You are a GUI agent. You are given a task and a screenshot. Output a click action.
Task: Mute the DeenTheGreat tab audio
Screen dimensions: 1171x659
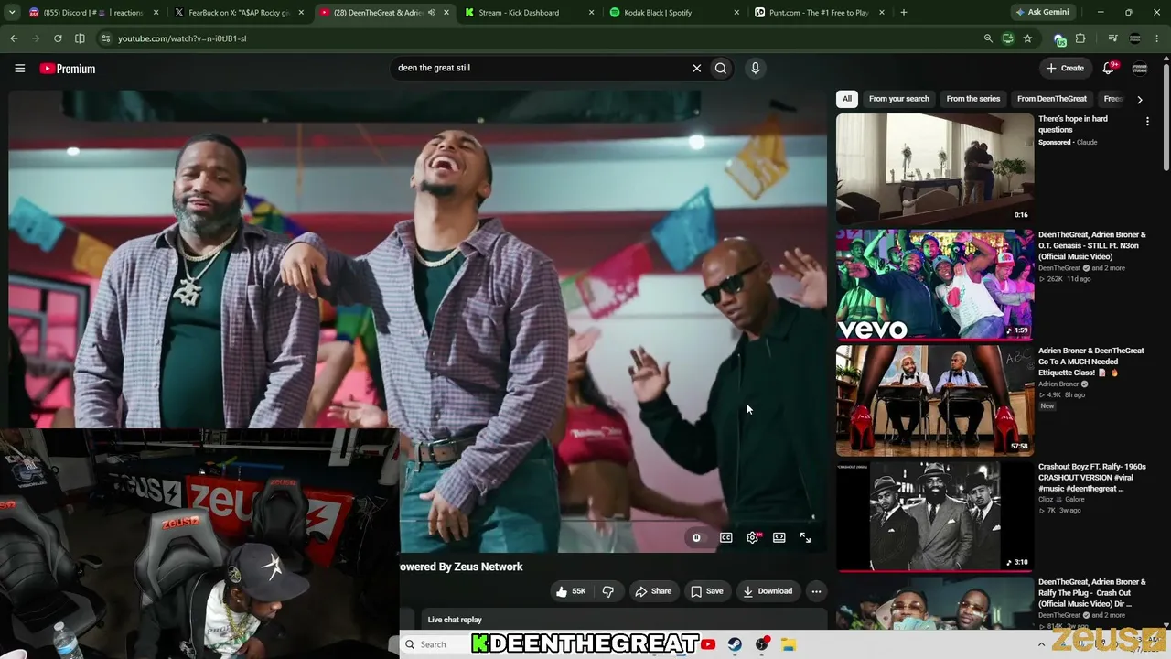click(432, 13)
